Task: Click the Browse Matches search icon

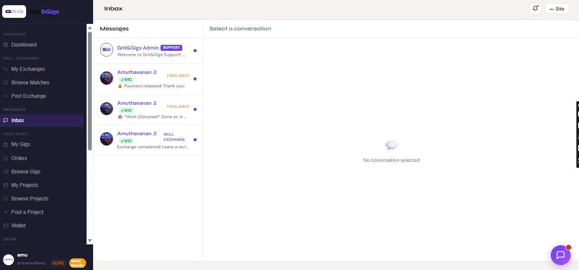Action: [6, 83]
